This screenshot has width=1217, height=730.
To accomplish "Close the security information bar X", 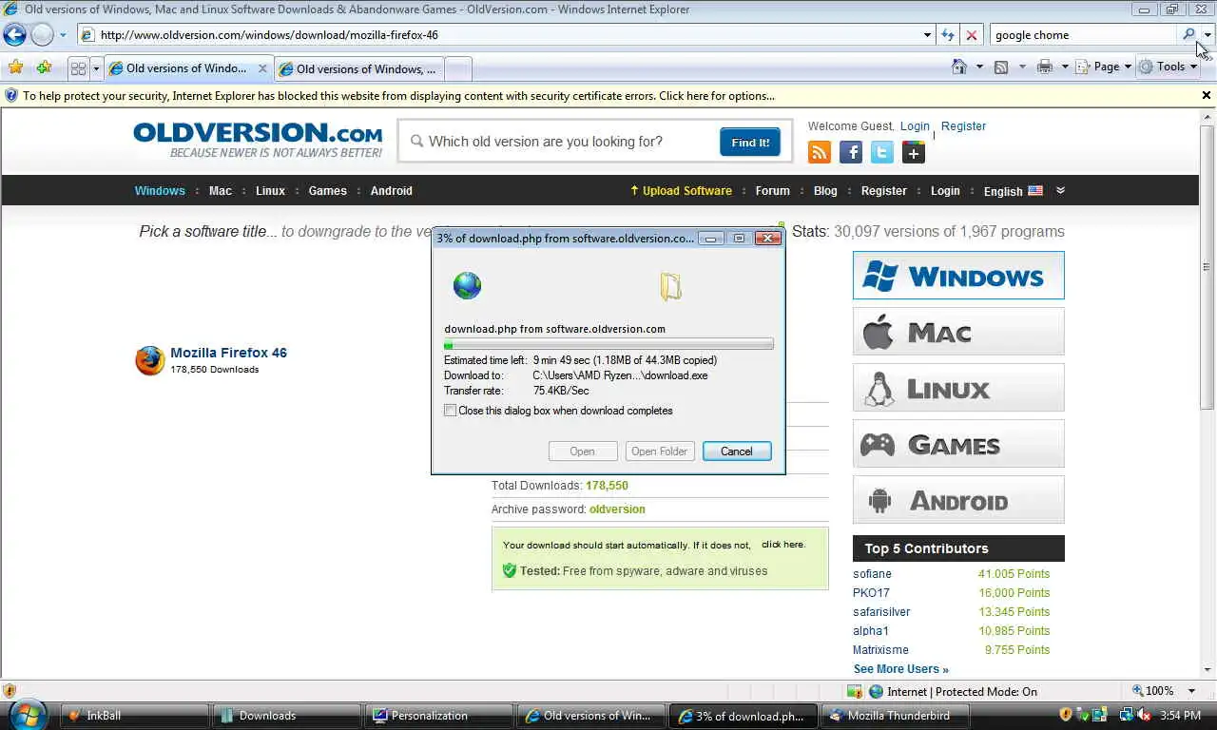I will click(1207, 95).
